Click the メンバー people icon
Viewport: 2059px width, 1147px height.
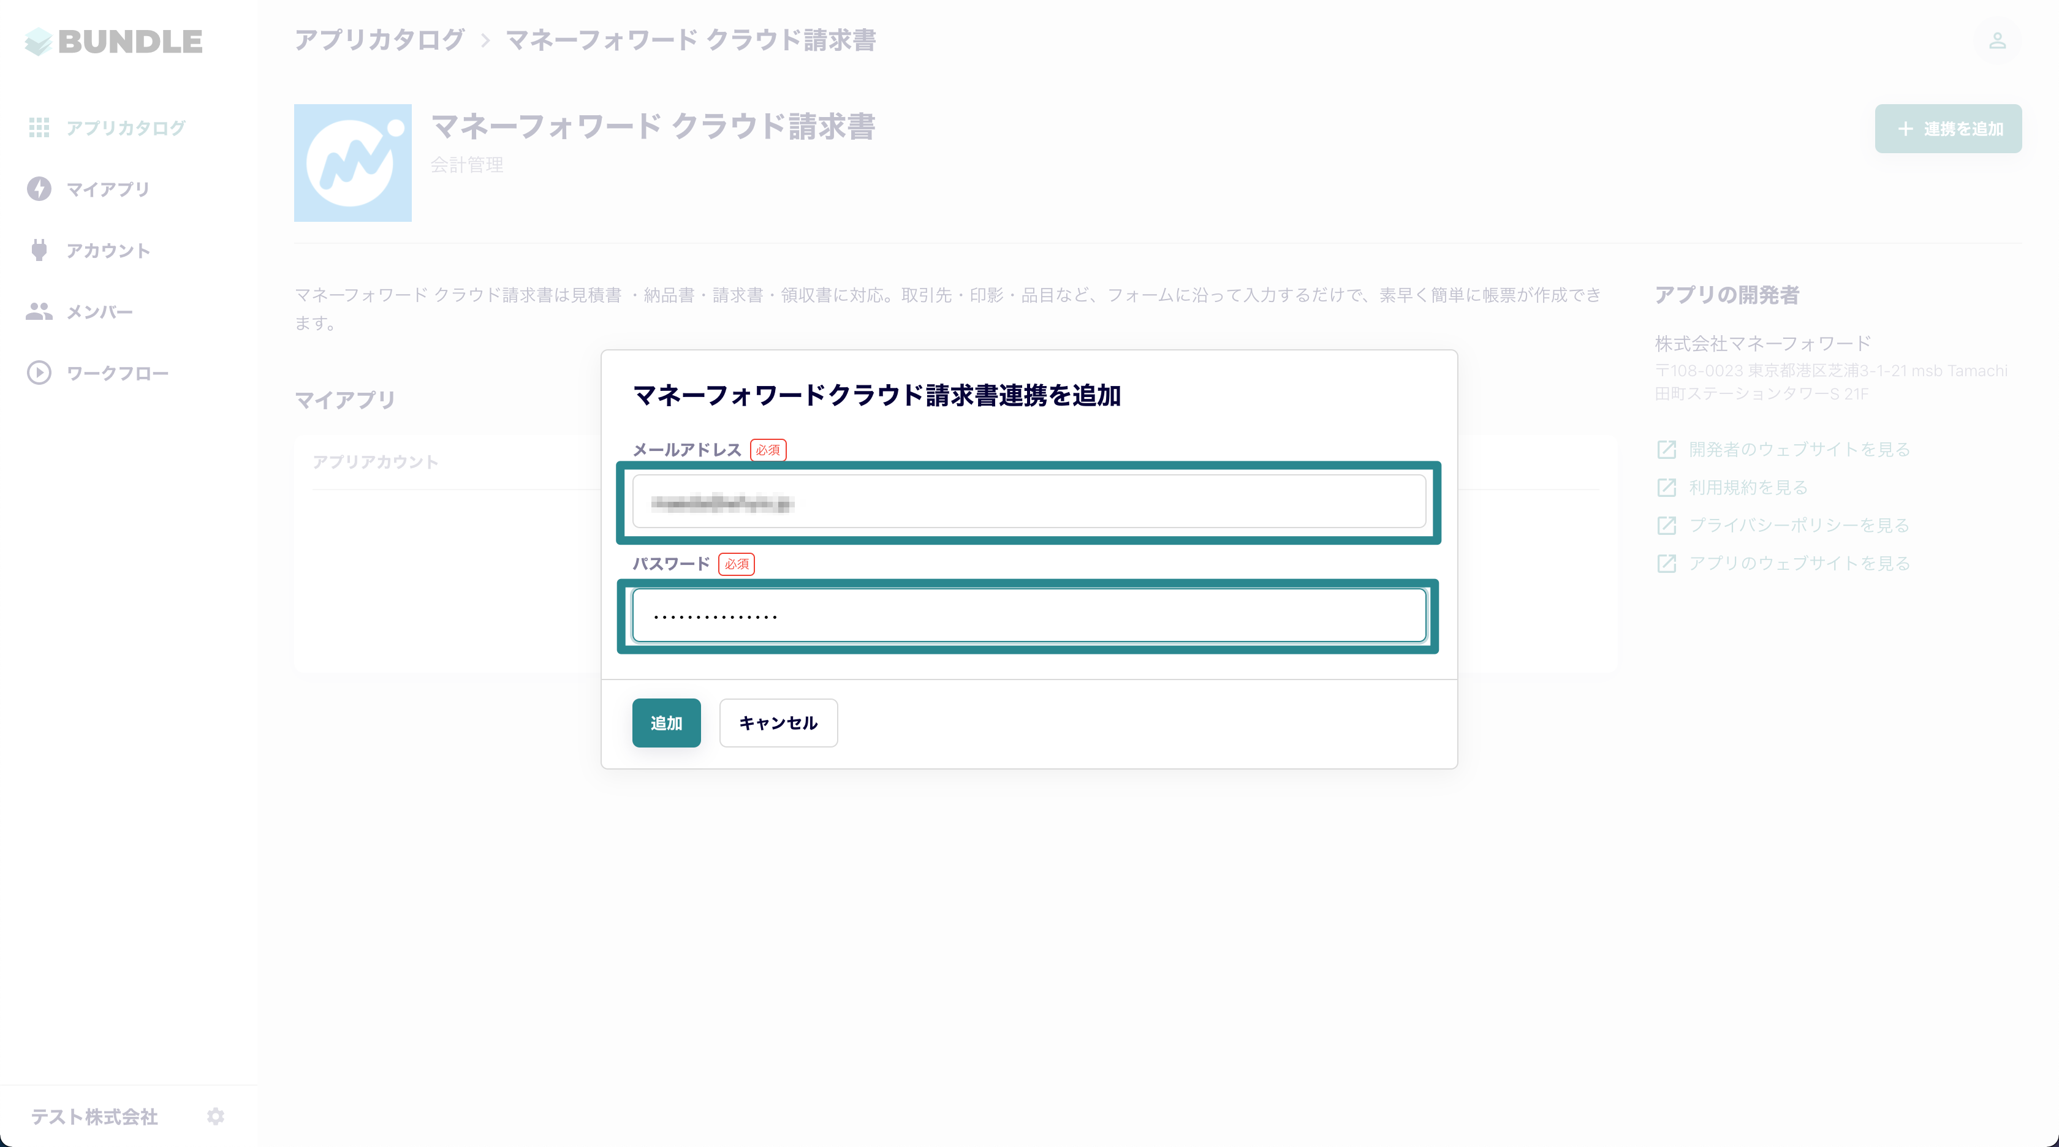(39, 312)
